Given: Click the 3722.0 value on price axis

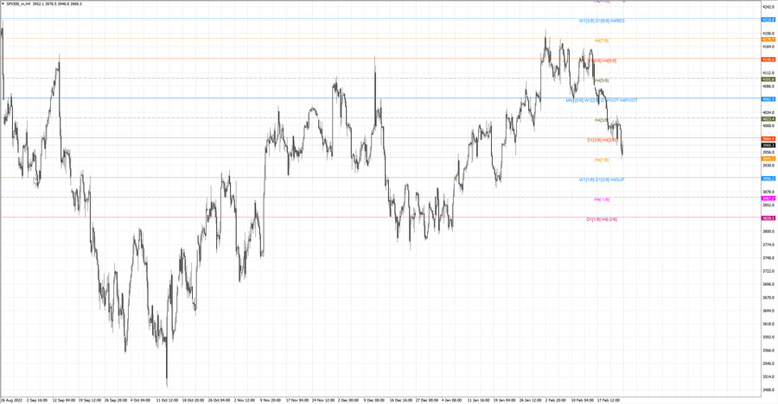Looking at the screenshot, I should (768, 271).
